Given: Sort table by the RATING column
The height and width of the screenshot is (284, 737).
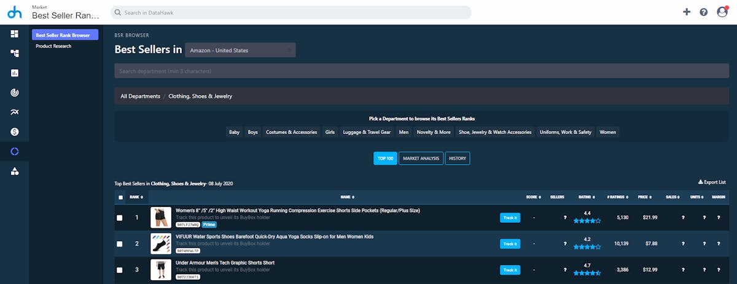Looking at the screenshot, I should (587, 197).
